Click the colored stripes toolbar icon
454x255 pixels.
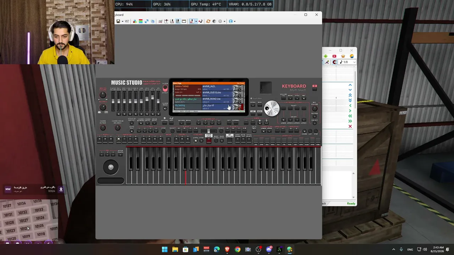tap(140, 21)
